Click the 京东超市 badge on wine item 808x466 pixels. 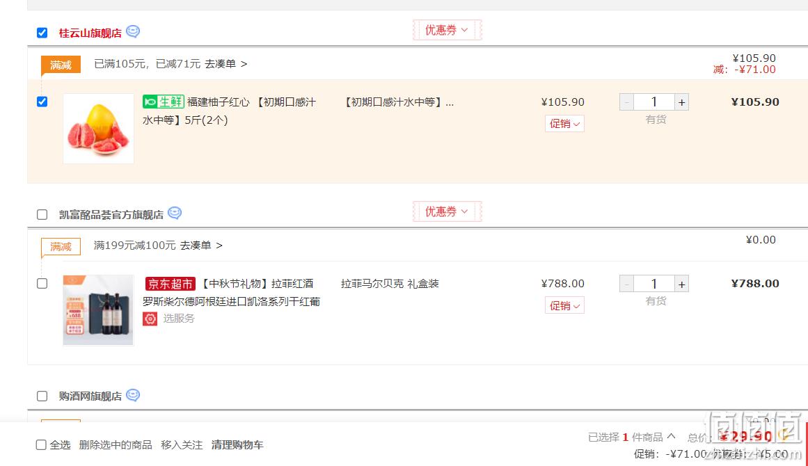170,284
